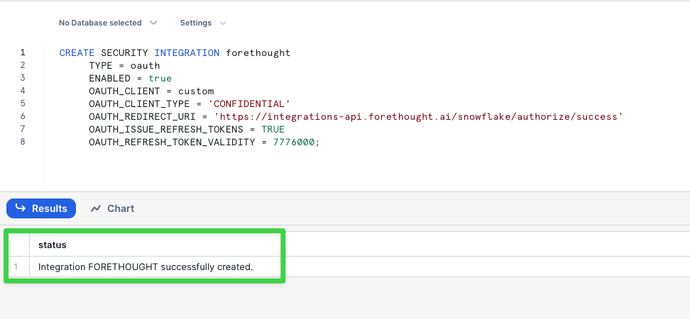Viewport: 690px width, 319px height.
Task: Click the 'CONFIDENTIAL' client type string
Action: click(x=249, y=104)
